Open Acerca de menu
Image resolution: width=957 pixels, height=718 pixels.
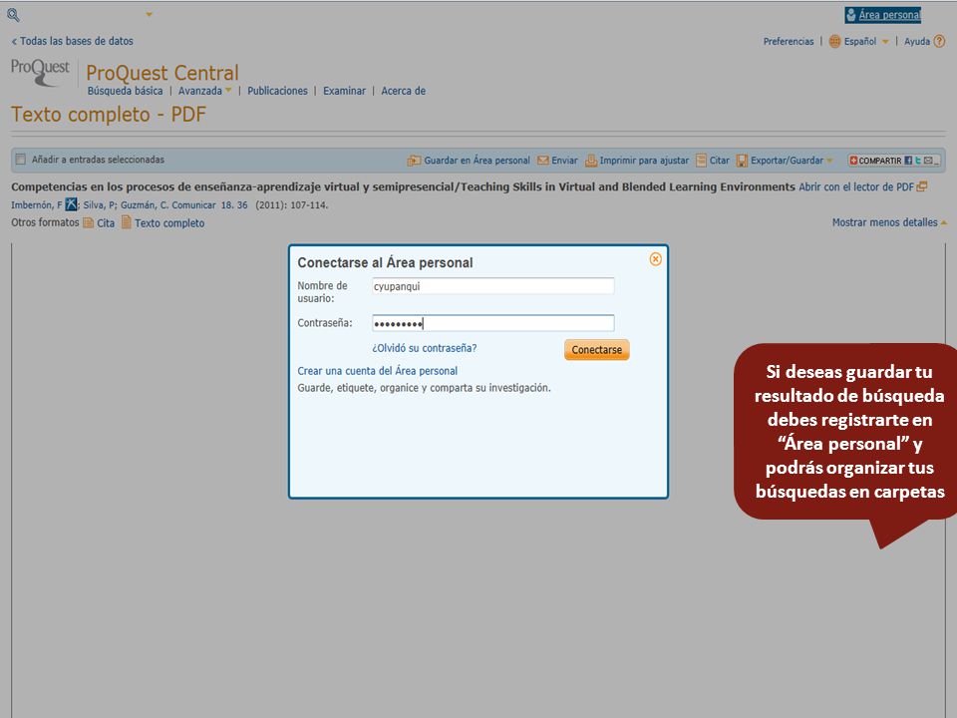(x=404, y=91)
